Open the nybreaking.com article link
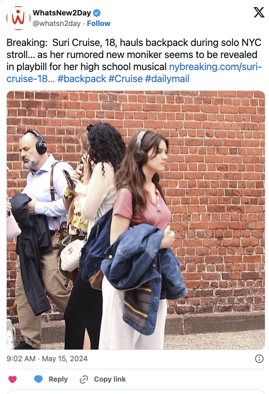 pyautogui.click(x=215, y=67)
